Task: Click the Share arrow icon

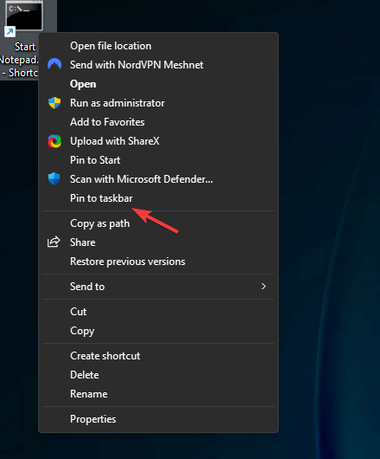Action: pyautogui.click(x=54, y=242)
